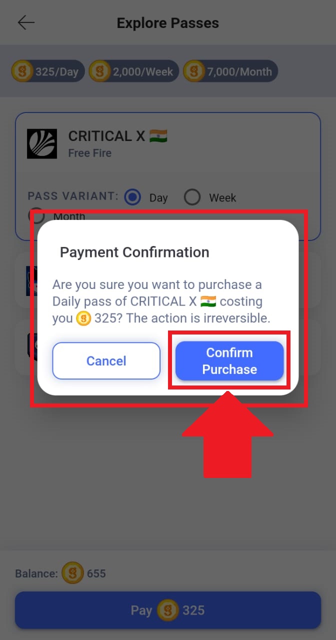
Task: Tap the Pay 325 button
Action: point(168,610)
